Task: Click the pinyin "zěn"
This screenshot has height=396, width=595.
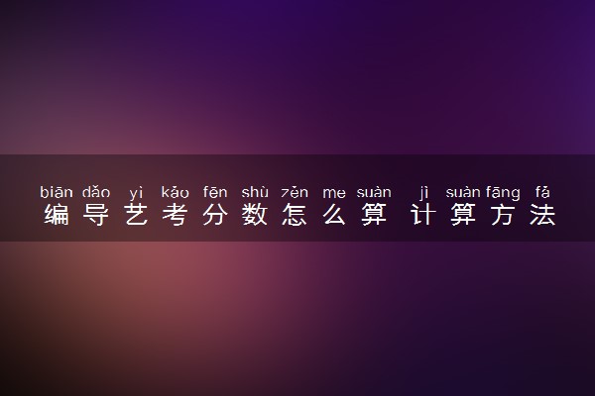Action: [x=295, y=192]
